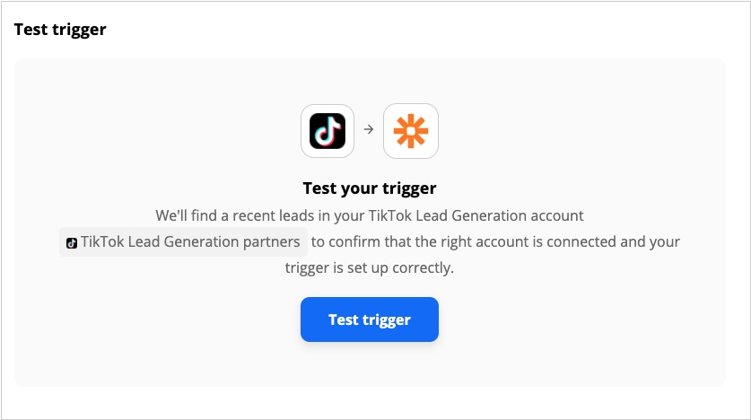This screenshot has width=751, height=420.
Task: Click the small TikTok icon in account chip
Action: pos(72,243)
